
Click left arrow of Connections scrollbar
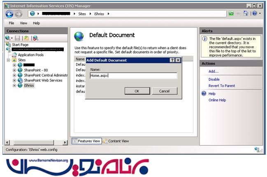click(7, 142)
